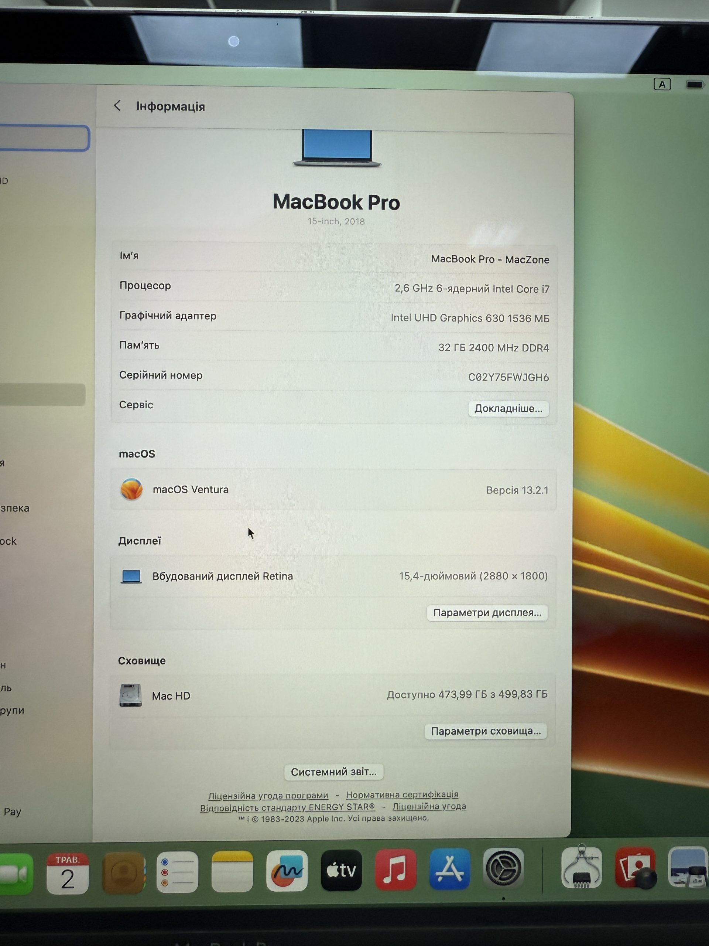Open Параметри дисплея… button
This screenshot has height=946, width=709.
click(x=487, y=612)
